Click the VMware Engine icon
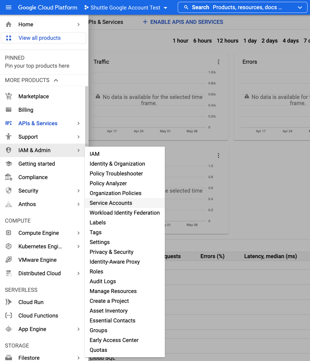 pos(9,260)
